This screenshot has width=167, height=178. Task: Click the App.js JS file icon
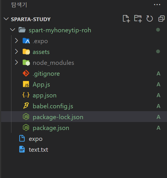[x=26, y=84]
